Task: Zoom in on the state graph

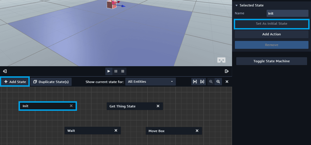Action: 211,82
